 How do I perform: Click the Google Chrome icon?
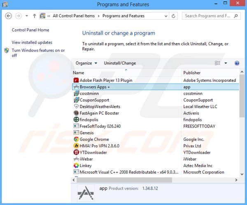(76, 139)
